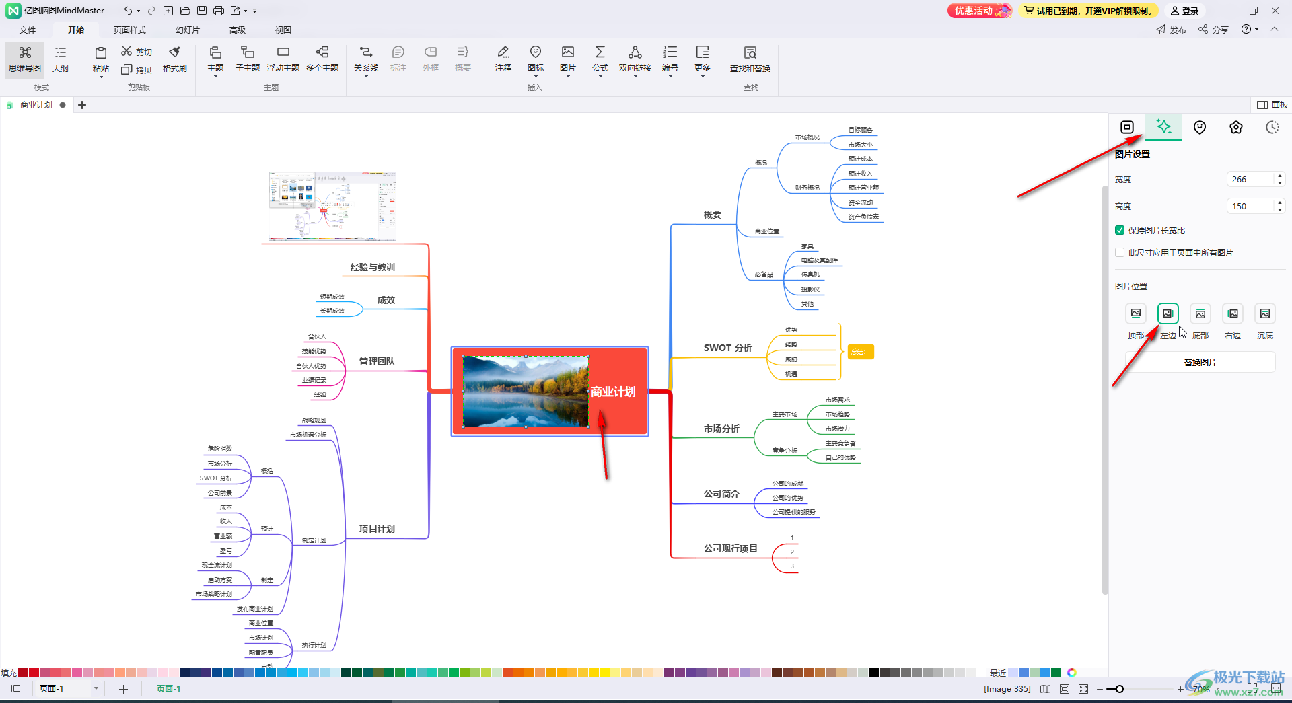
Task: Open the sparkle AI panel tab
Action: (1163, 127)
